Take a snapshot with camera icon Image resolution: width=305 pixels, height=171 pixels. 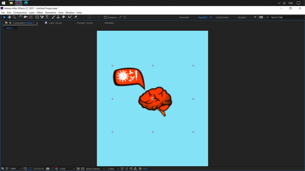tap(48, 169)
